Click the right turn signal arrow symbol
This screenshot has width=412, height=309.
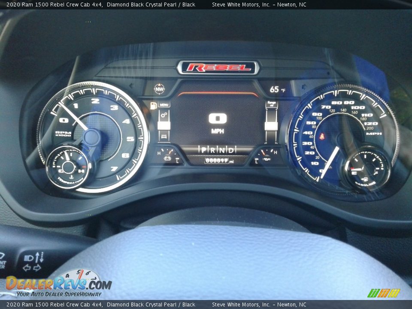coord(37,268)
